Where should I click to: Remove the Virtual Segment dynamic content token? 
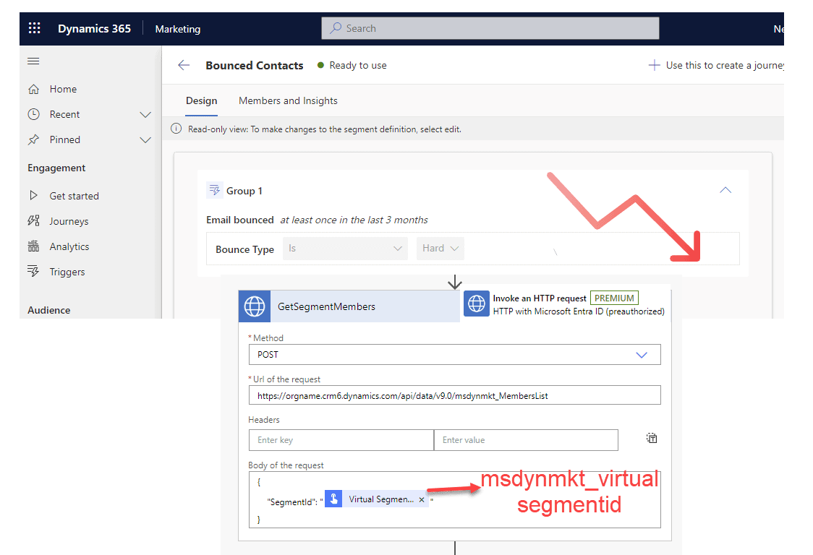coord(422,499)
